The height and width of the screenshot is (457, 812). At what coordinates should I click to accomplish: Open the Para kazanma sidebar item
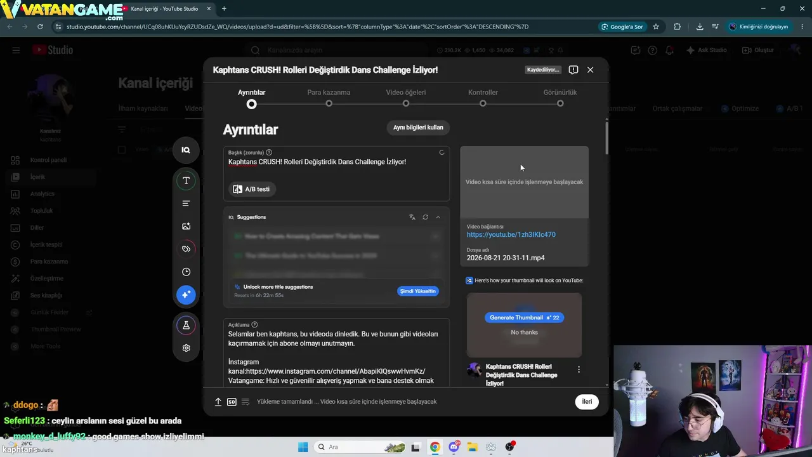pyautogui.click(x=49, y=262)
